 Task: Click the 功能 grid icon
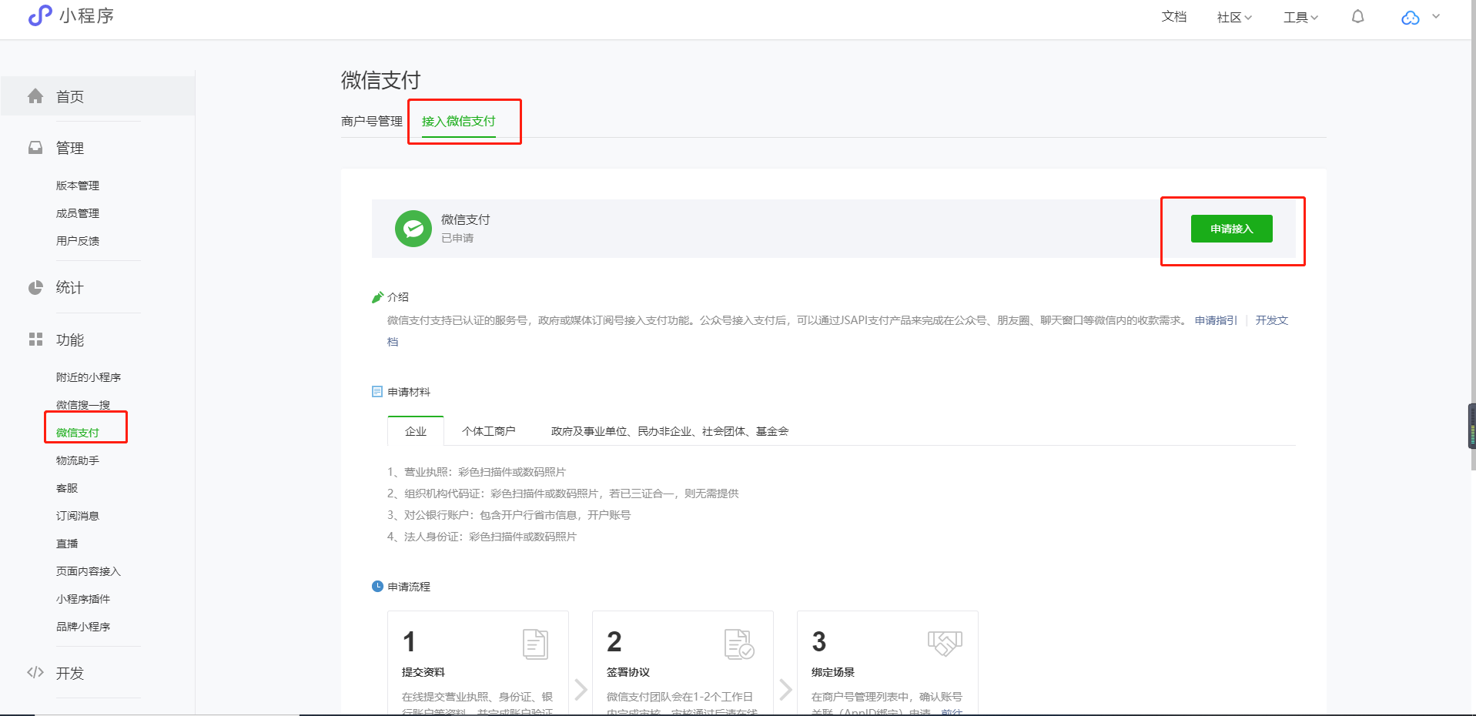[35, 340]
